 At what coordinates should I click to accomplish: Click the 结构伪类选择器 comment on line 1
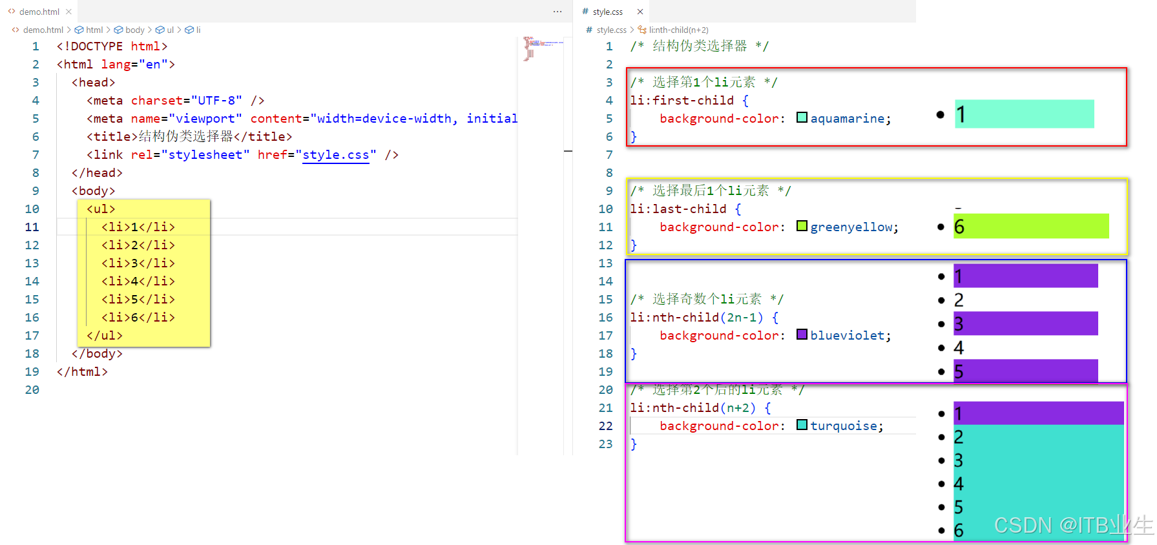tap(700, 46)
